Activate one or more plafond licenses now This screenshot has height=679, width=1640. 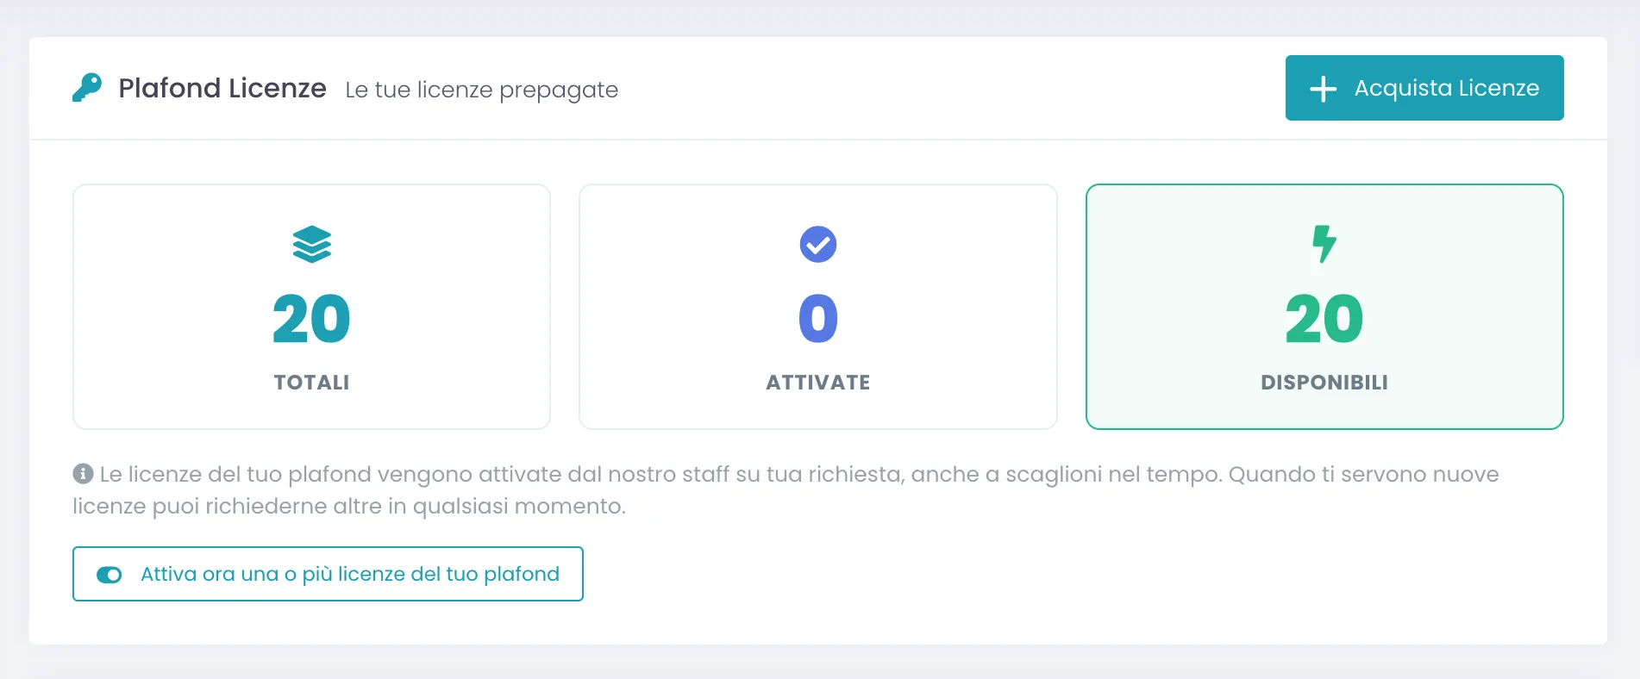pyautogui.click(x=328, y=574)
